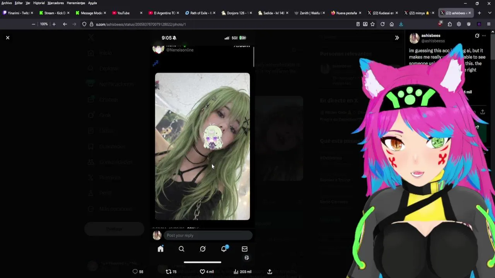Zoom out with the minus button
The image size is (495, 278).
tap(33, 24)
